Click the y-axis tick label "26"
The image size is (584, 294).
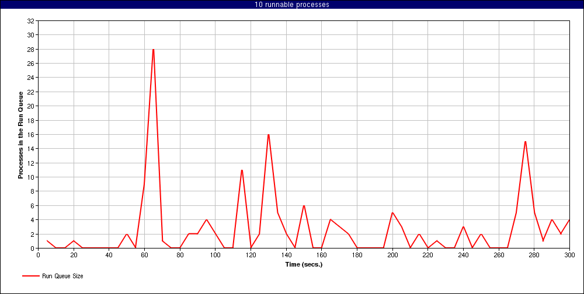point(30,64)
